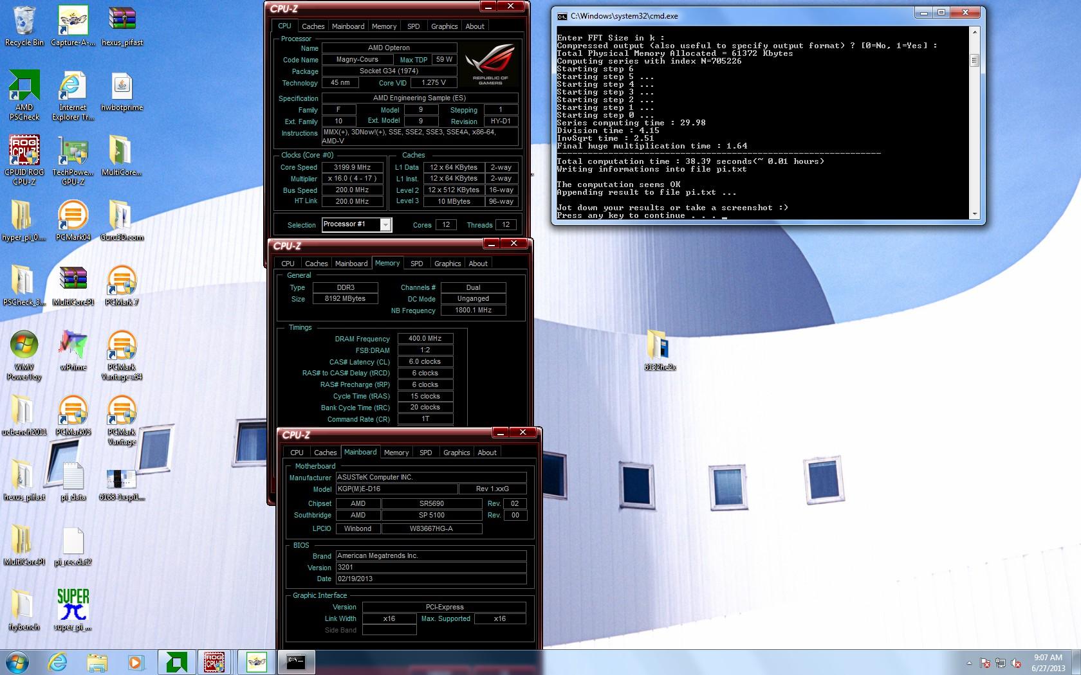This screenshot has height=675, width=1081.
Task: Click the cmd.exe scrollbar down arrow
Action: tap(974, 214)
